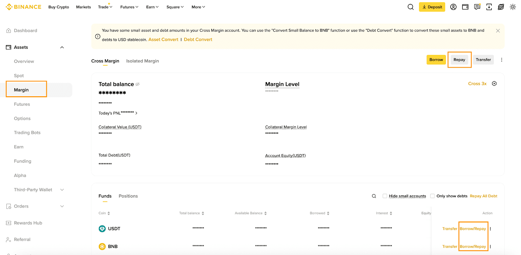Expand the Earn dropdown in navbar

pos(152,7)
